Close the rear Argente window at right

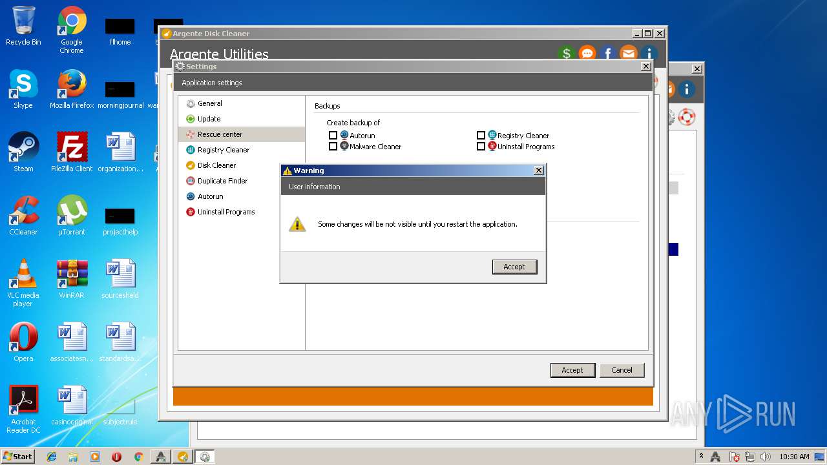[697, 69]
